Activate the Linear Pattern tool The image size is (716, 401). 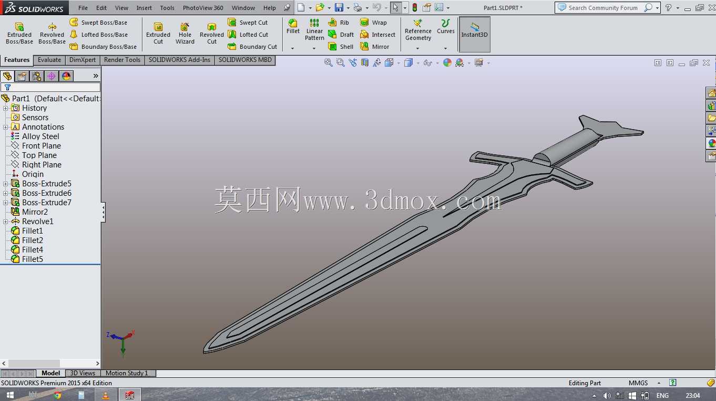pos(314,30)
